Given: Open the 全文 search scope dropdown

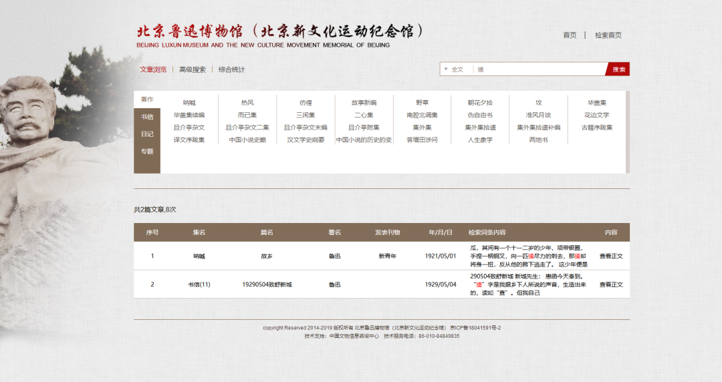Looking at the screenshot, I should [x=454, y=69].
